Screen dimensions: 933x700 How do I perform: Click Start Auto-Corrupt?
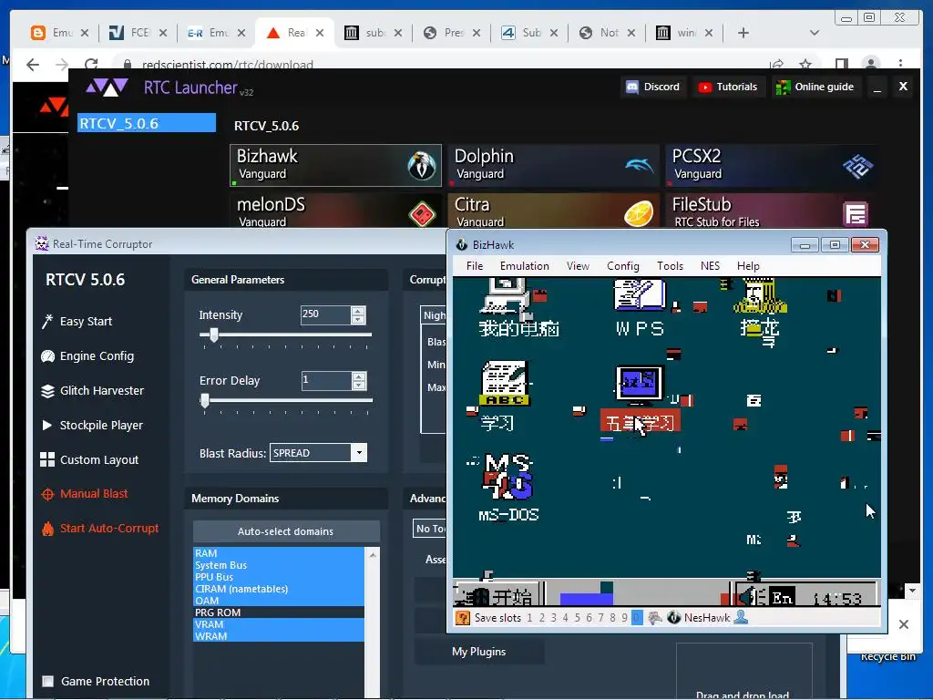[100, 528]
